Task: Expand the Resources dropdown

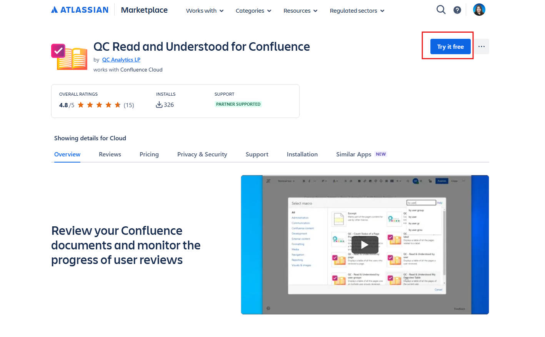Action: pos(300,11)
